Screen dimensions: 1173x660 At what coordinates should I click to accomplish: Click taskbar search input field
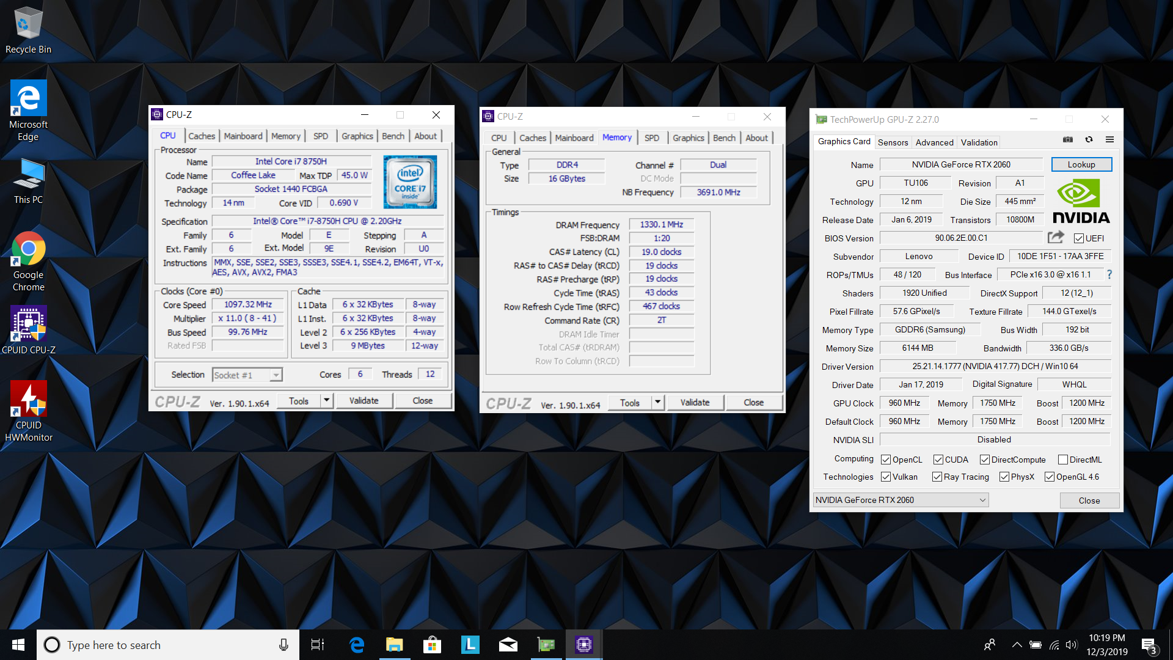tap(168, 645)
